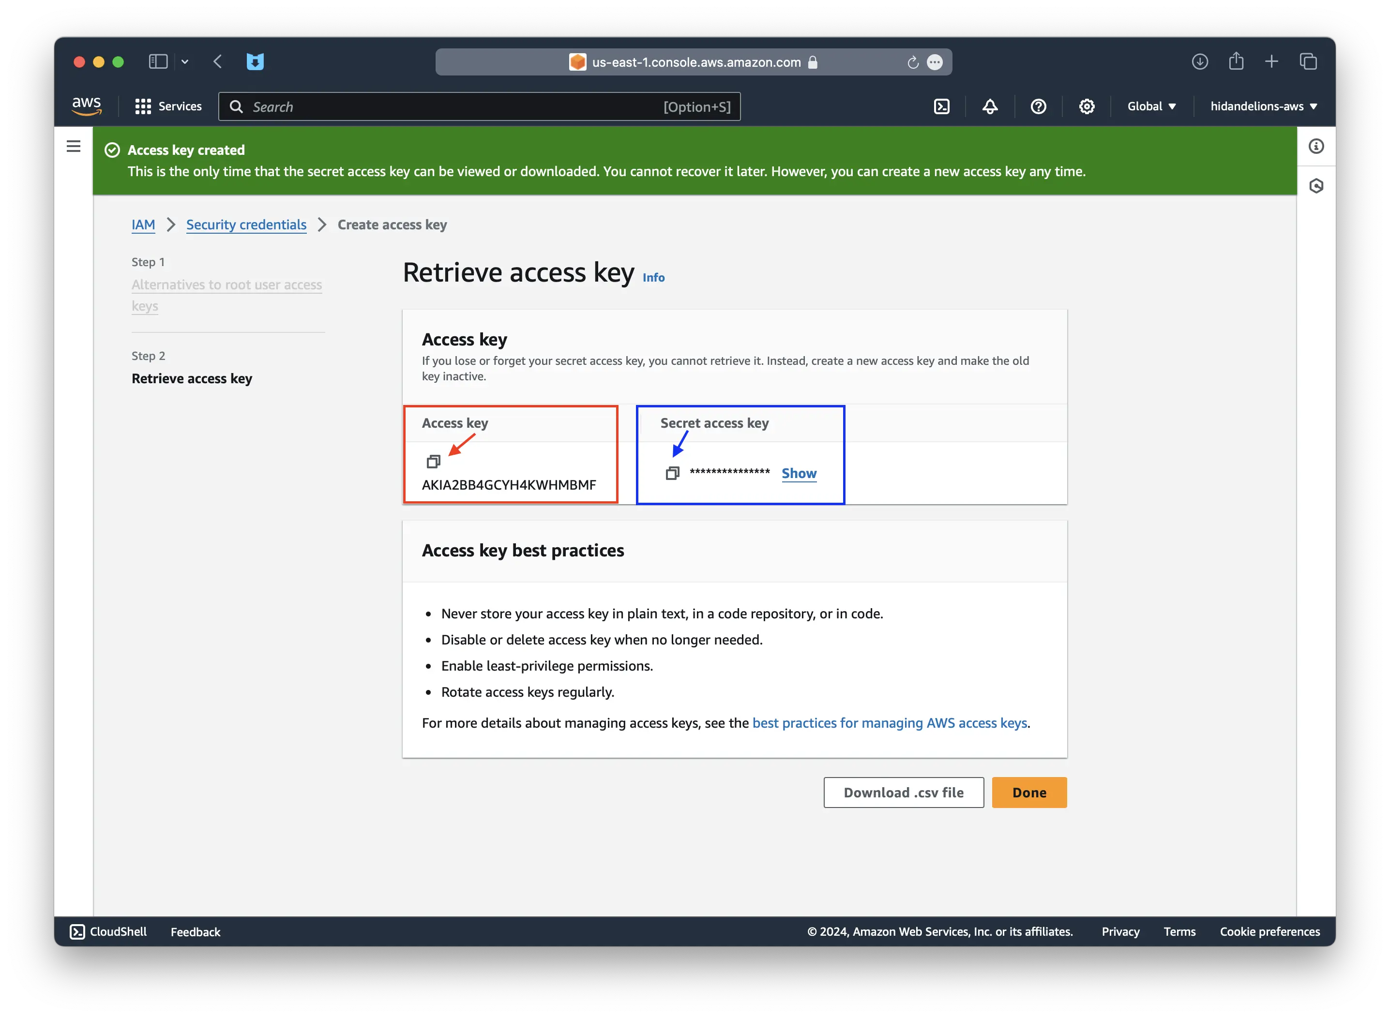Open best practices for managing AWS access keys
The height and width of the screenshot is (1018, 1390).
890,723
